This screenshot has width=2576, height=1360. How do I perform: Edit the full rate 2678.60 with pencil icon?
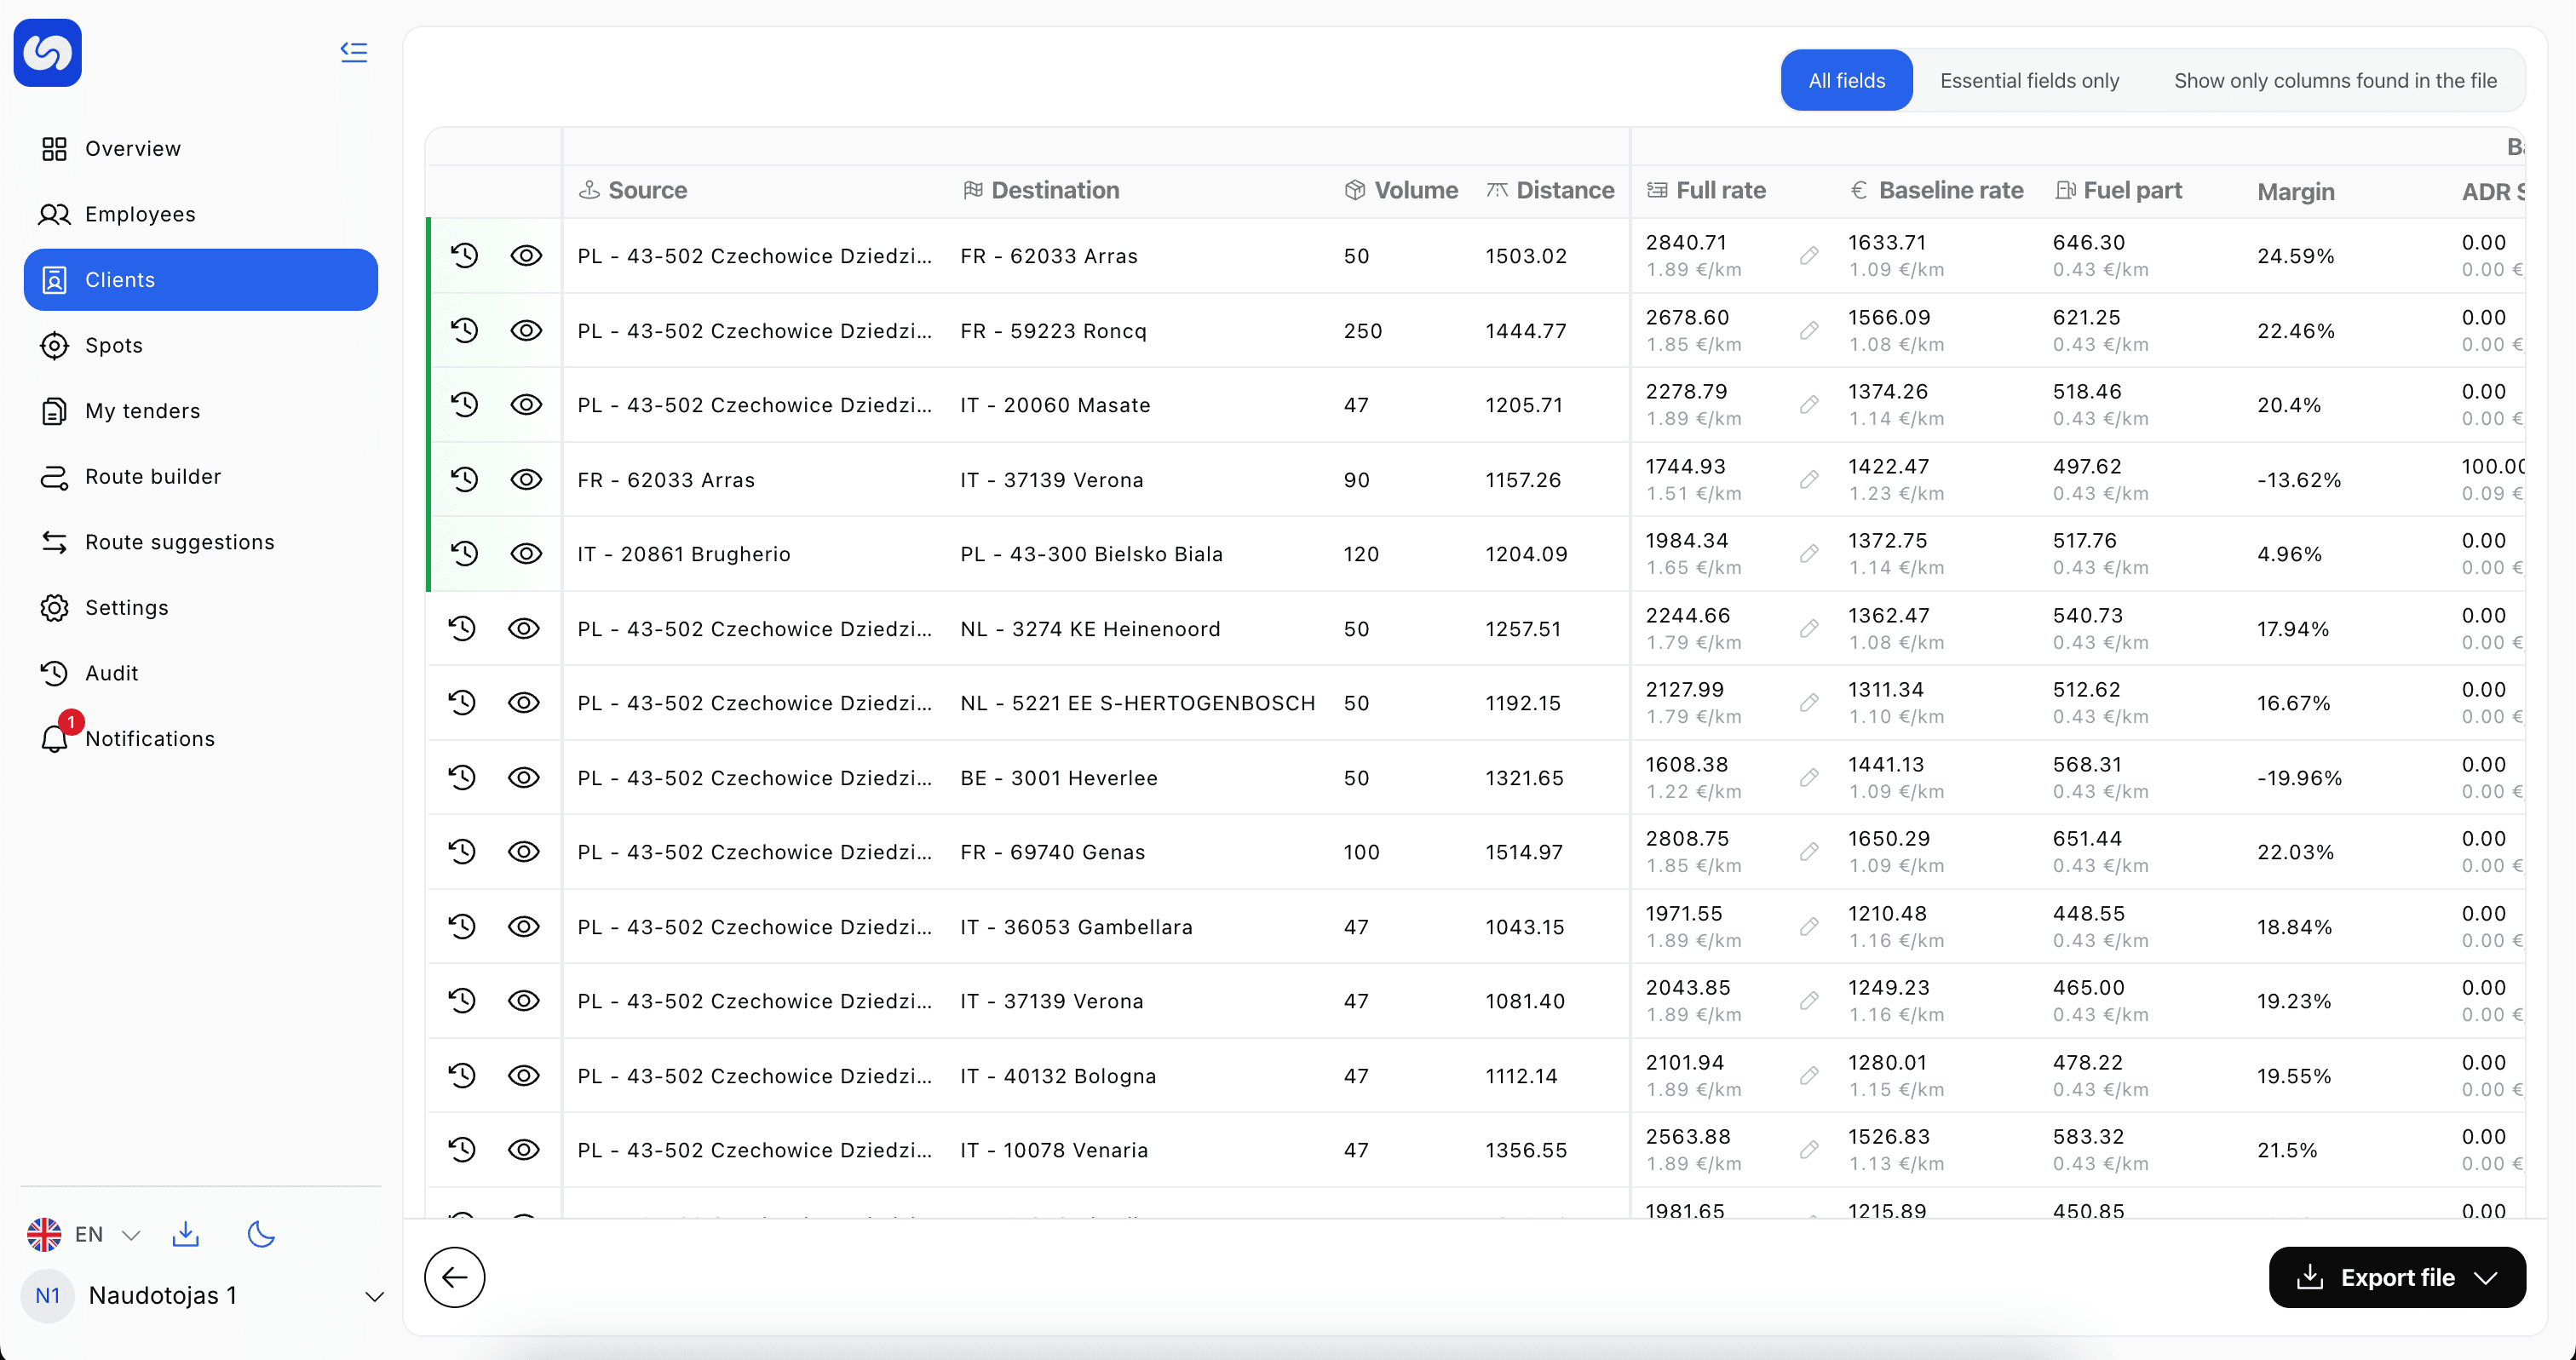1809,331
